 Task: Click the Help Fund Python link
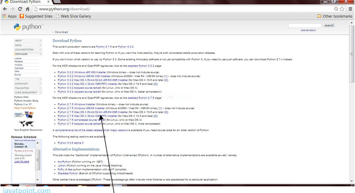tap(25, 108)
